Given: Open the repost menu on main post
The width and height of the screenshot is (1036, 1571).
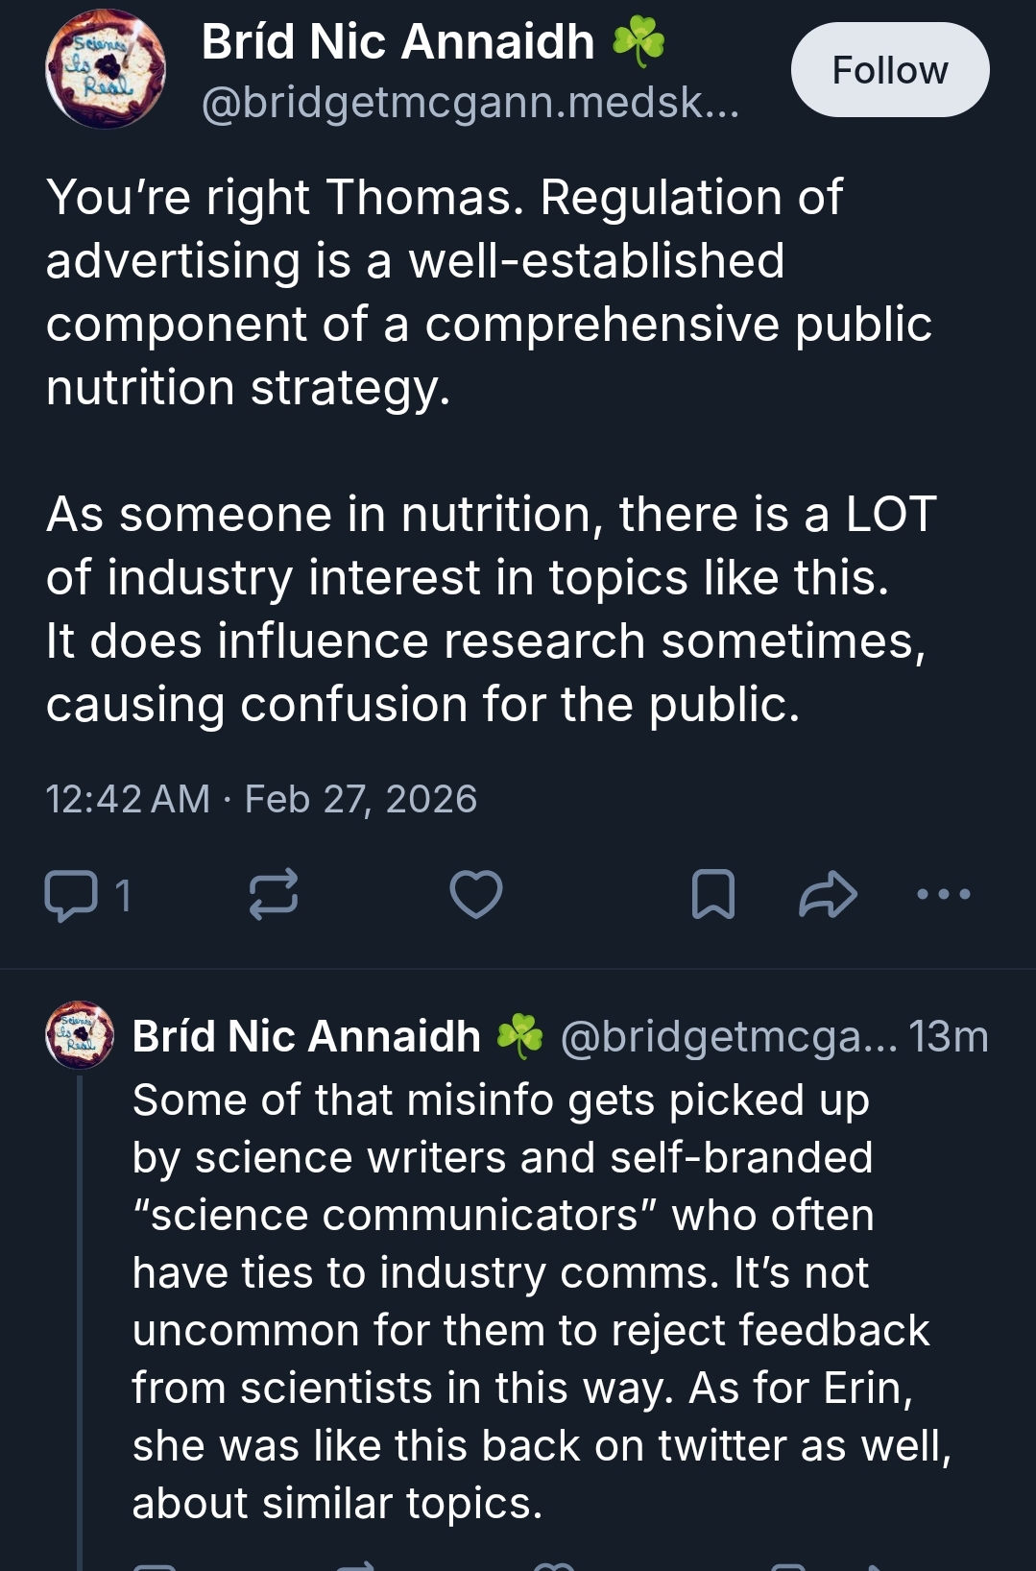Looking at the screenshot, I should click(x=274, y=895).
